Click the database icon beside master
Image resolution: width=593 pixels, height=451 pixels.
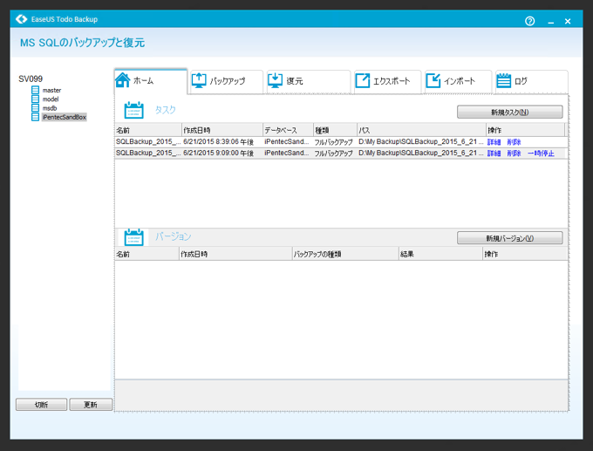(35, 90)
